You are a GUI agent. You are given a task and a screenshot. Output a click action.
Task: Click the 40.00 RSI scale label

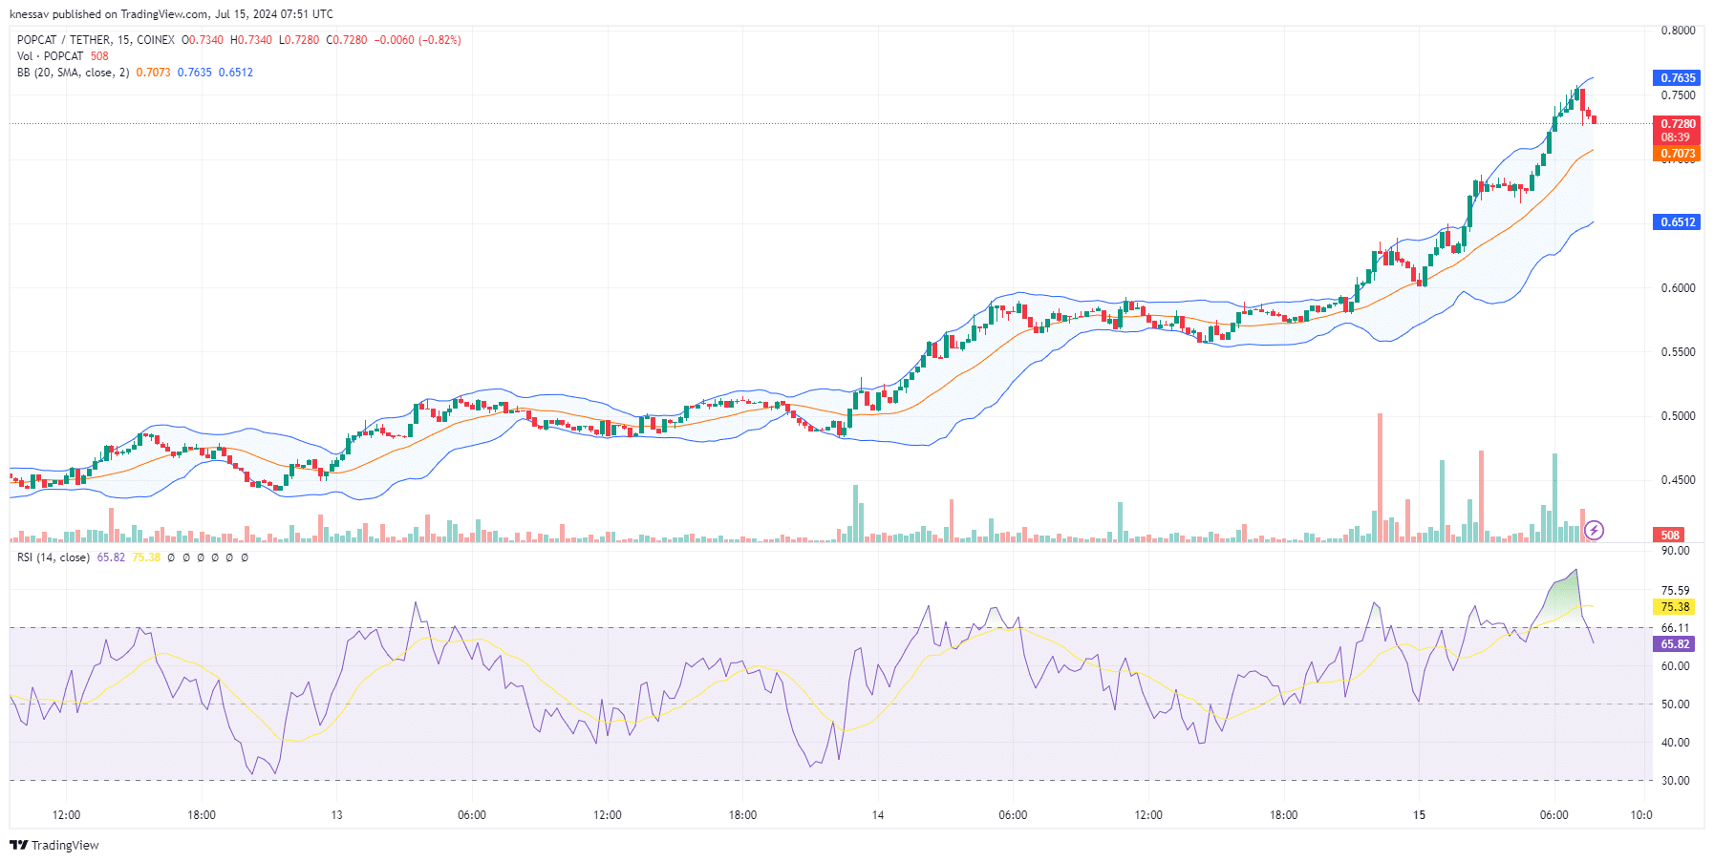1675,743
